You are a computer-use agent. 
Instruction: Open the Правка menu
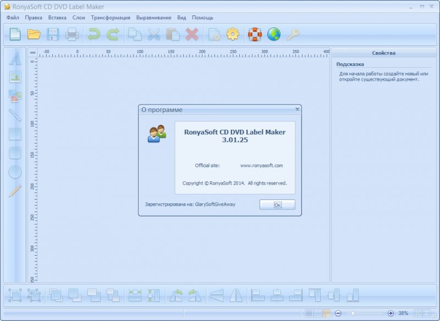click(x=34, y=18)
